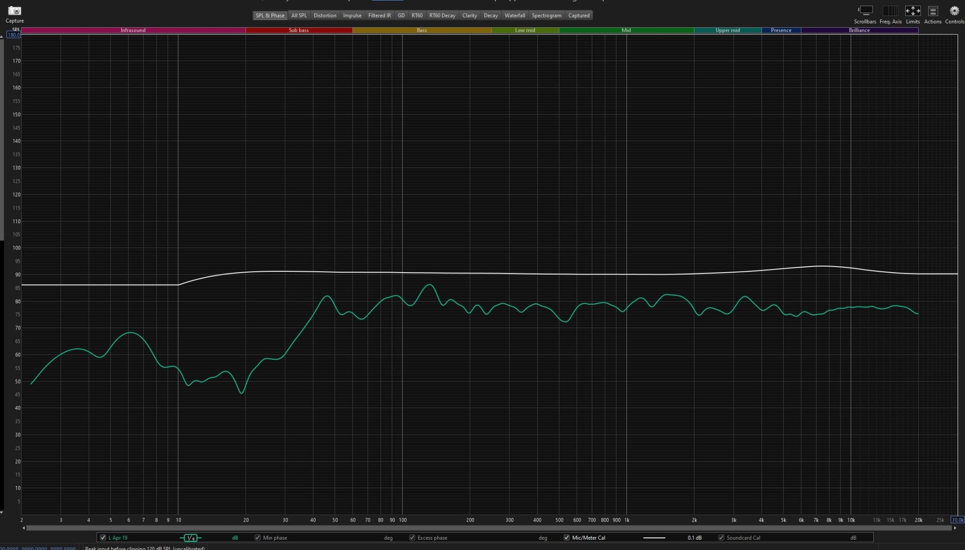Click the 30.0k frequency limit field
The height and width of the screenshot is (550, 965).
pos(957,520)
